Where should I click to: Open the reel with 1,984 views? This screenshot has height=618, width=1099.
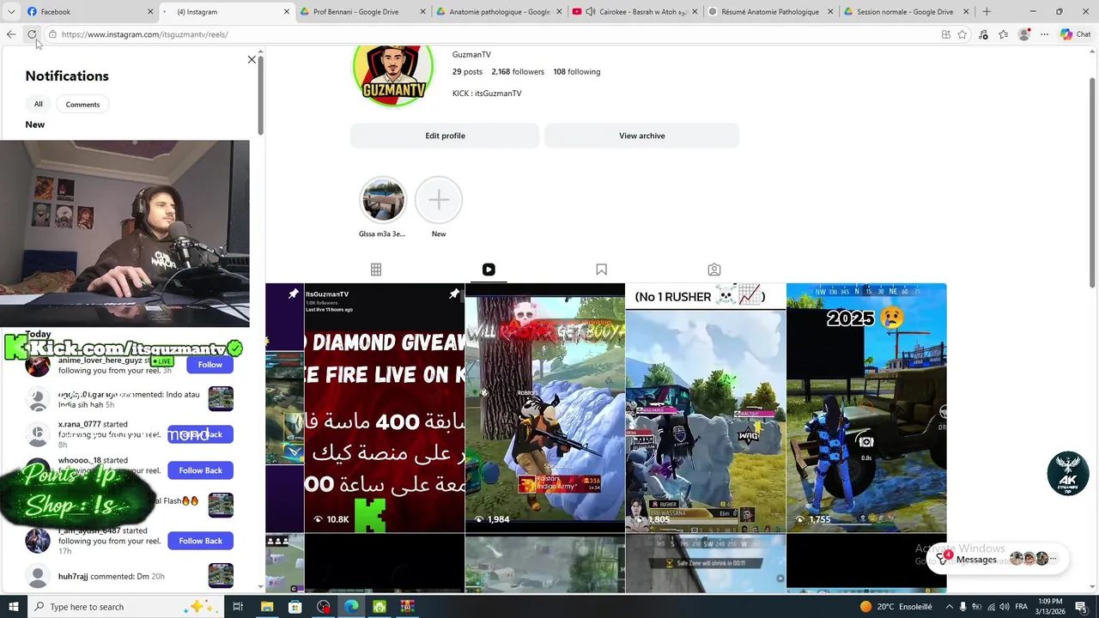545,408
